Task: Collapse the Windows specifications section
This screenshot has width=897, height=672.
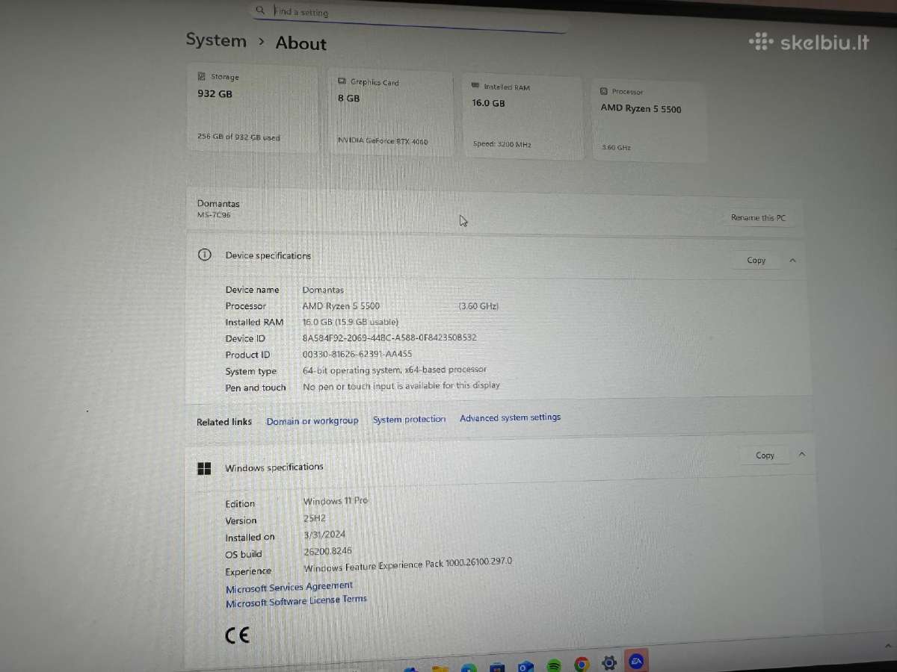Action: click(x=802, y=453)
